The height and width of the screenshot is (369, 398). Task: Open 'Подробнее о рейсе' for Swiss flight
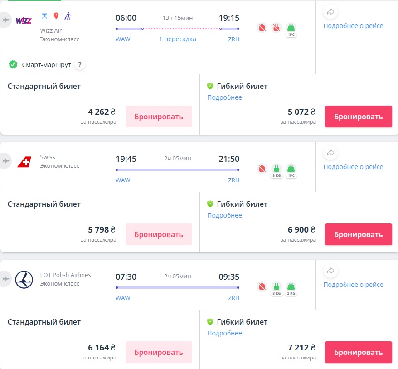coord(353,167)
